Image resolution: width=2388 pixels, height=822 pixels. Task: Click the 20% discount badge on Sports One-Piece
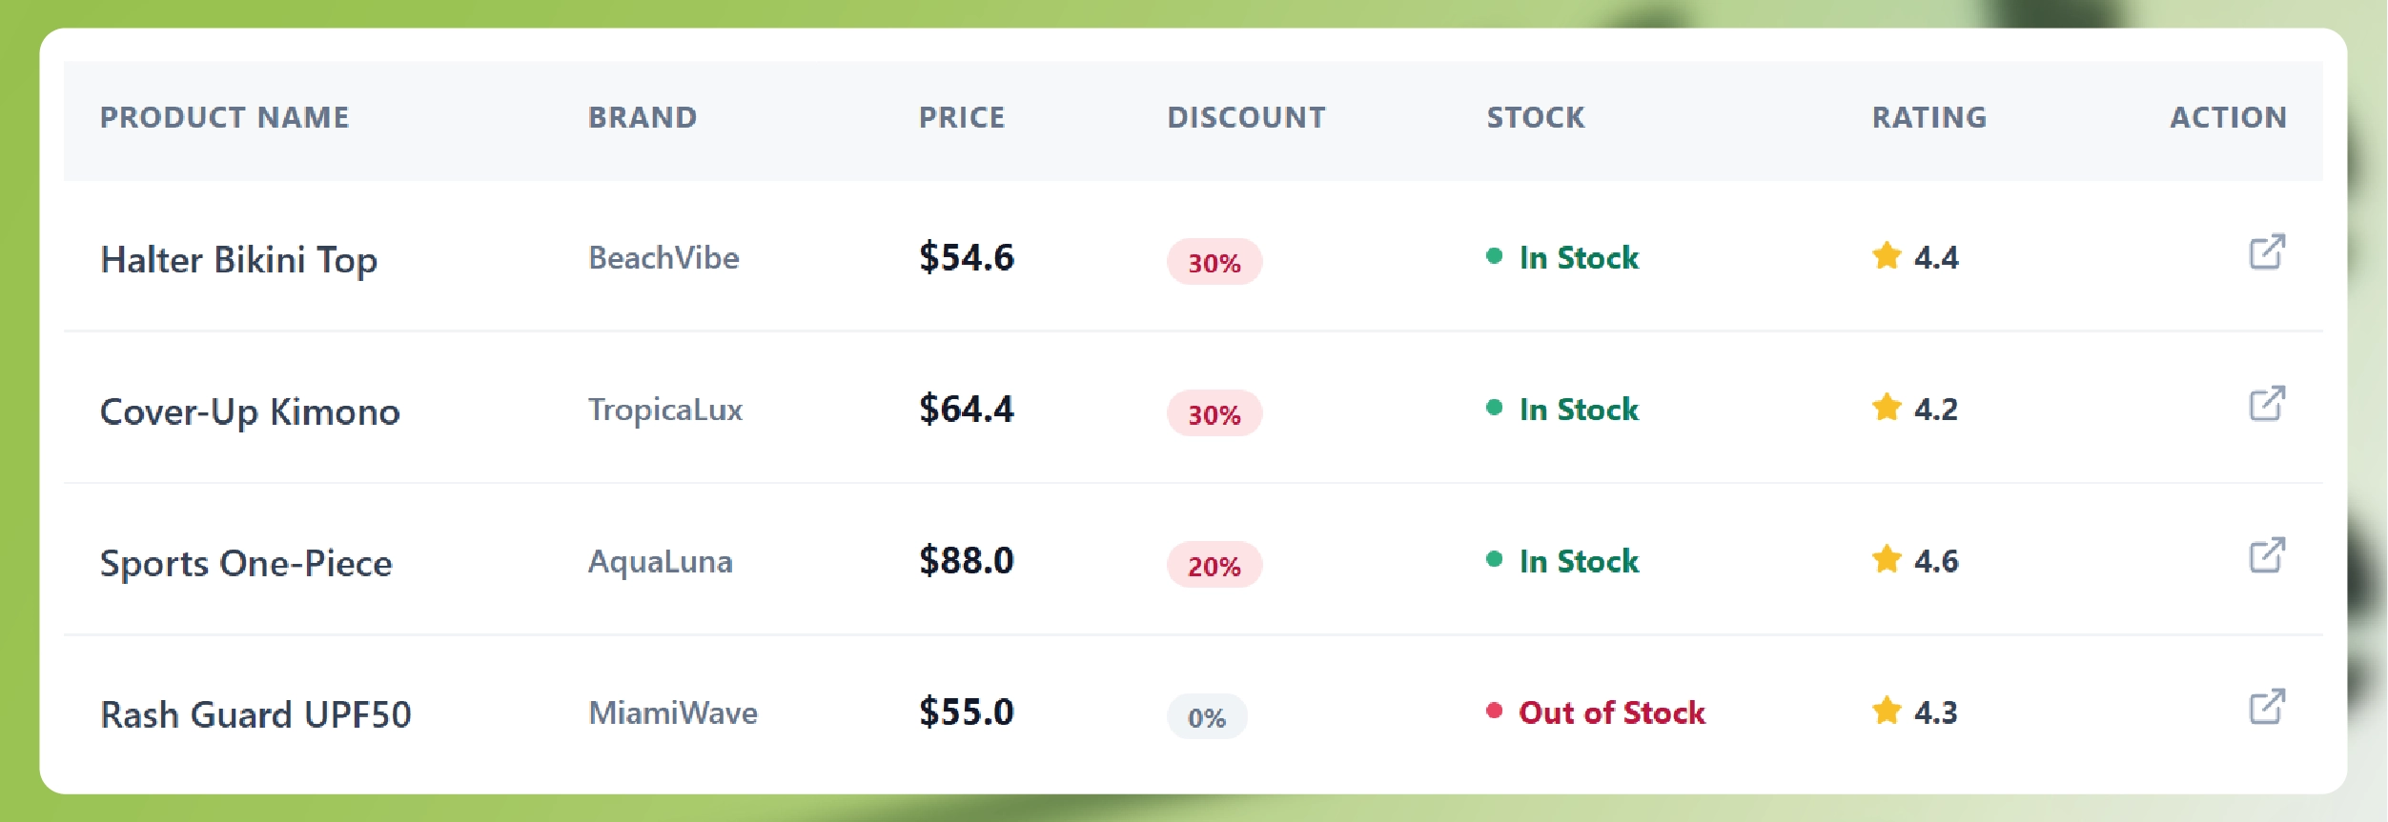(x=1214, y=566)
